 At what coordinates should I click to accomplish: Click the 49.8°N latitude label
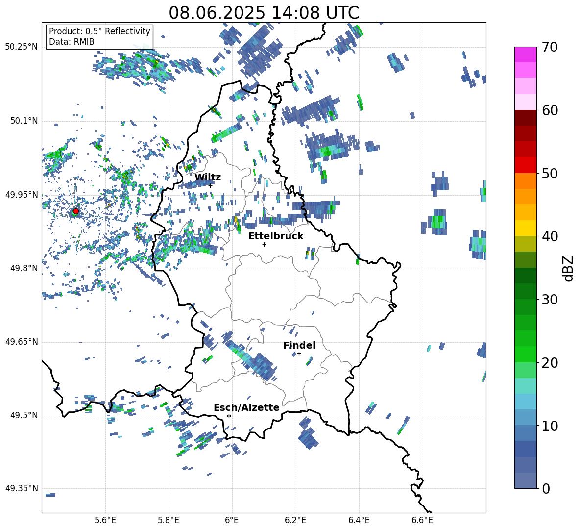point(24,268)
